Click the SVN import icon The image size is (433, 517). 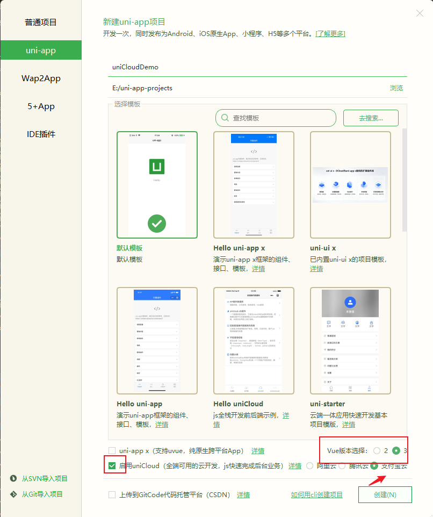tap(13, 478)
